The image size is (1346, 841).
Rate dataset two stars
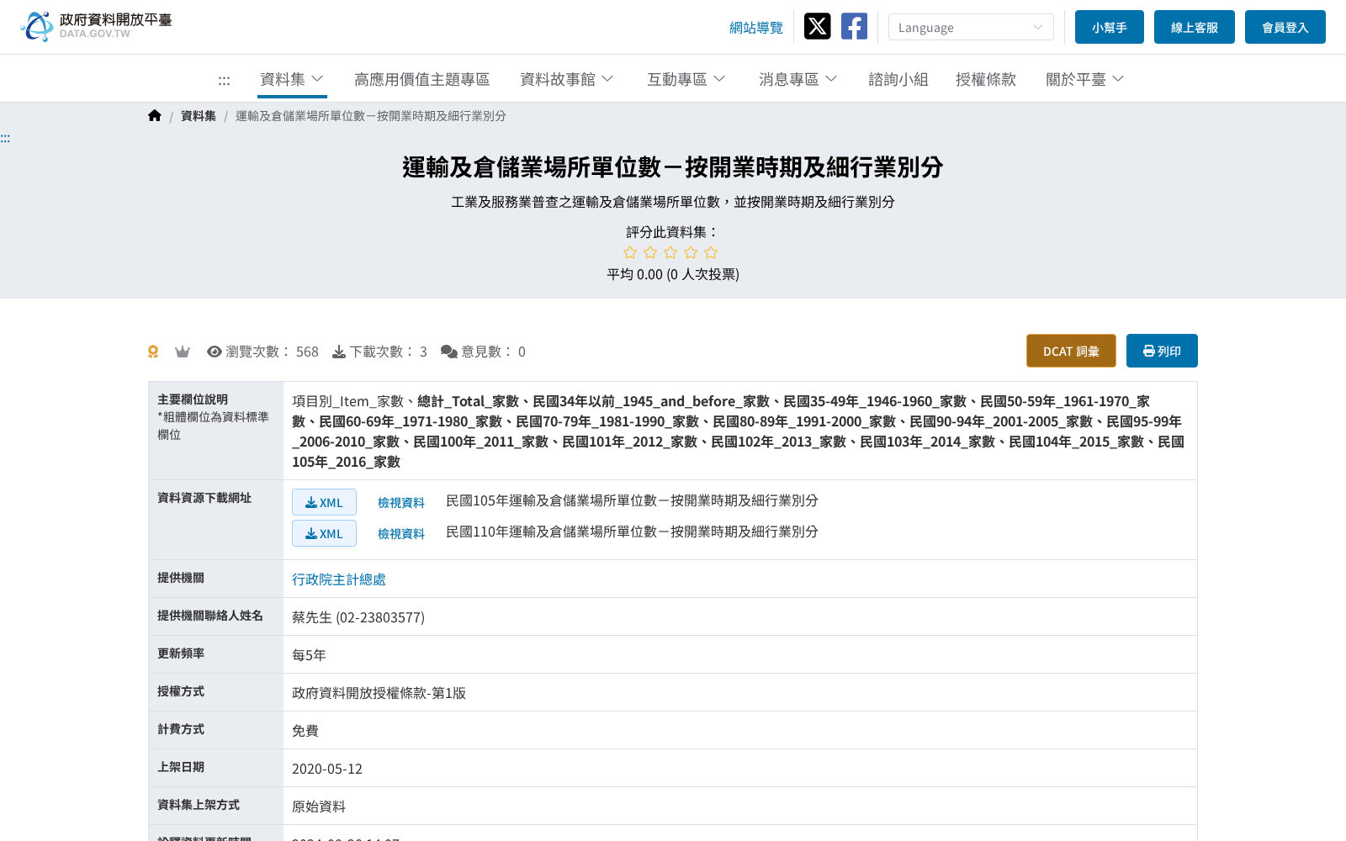tap(650, 252)
